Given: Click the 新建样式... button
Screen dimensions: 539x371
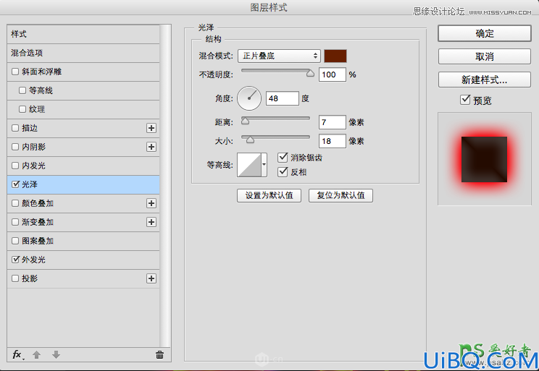Looking at the screenshot, I should coord(485,80).
